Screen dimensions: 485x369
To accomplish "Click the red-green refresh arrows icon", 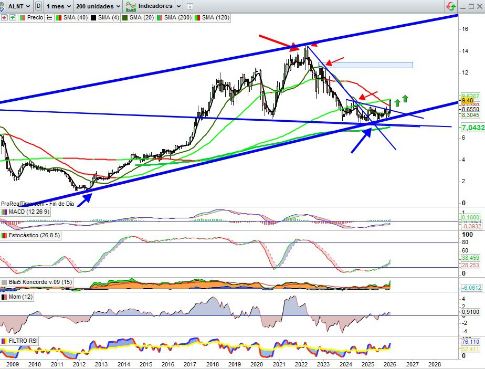I will point(450,6).
